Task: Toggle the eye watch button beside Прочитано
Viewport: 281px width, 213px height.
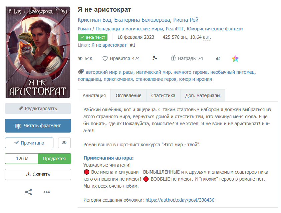Action: click(64, 143)
